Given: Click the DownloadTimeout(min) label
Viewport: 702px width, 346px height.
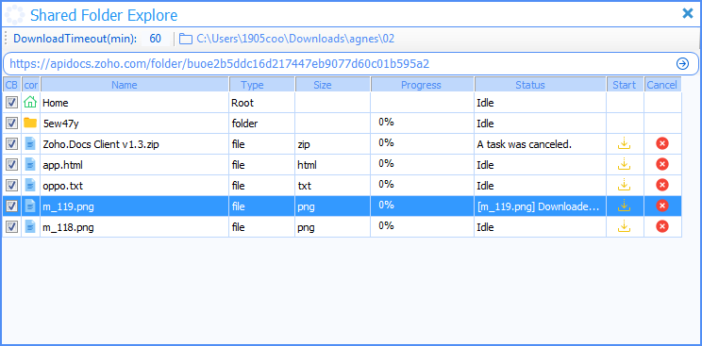Looking at the screenshot, I should tap(75, 39).
